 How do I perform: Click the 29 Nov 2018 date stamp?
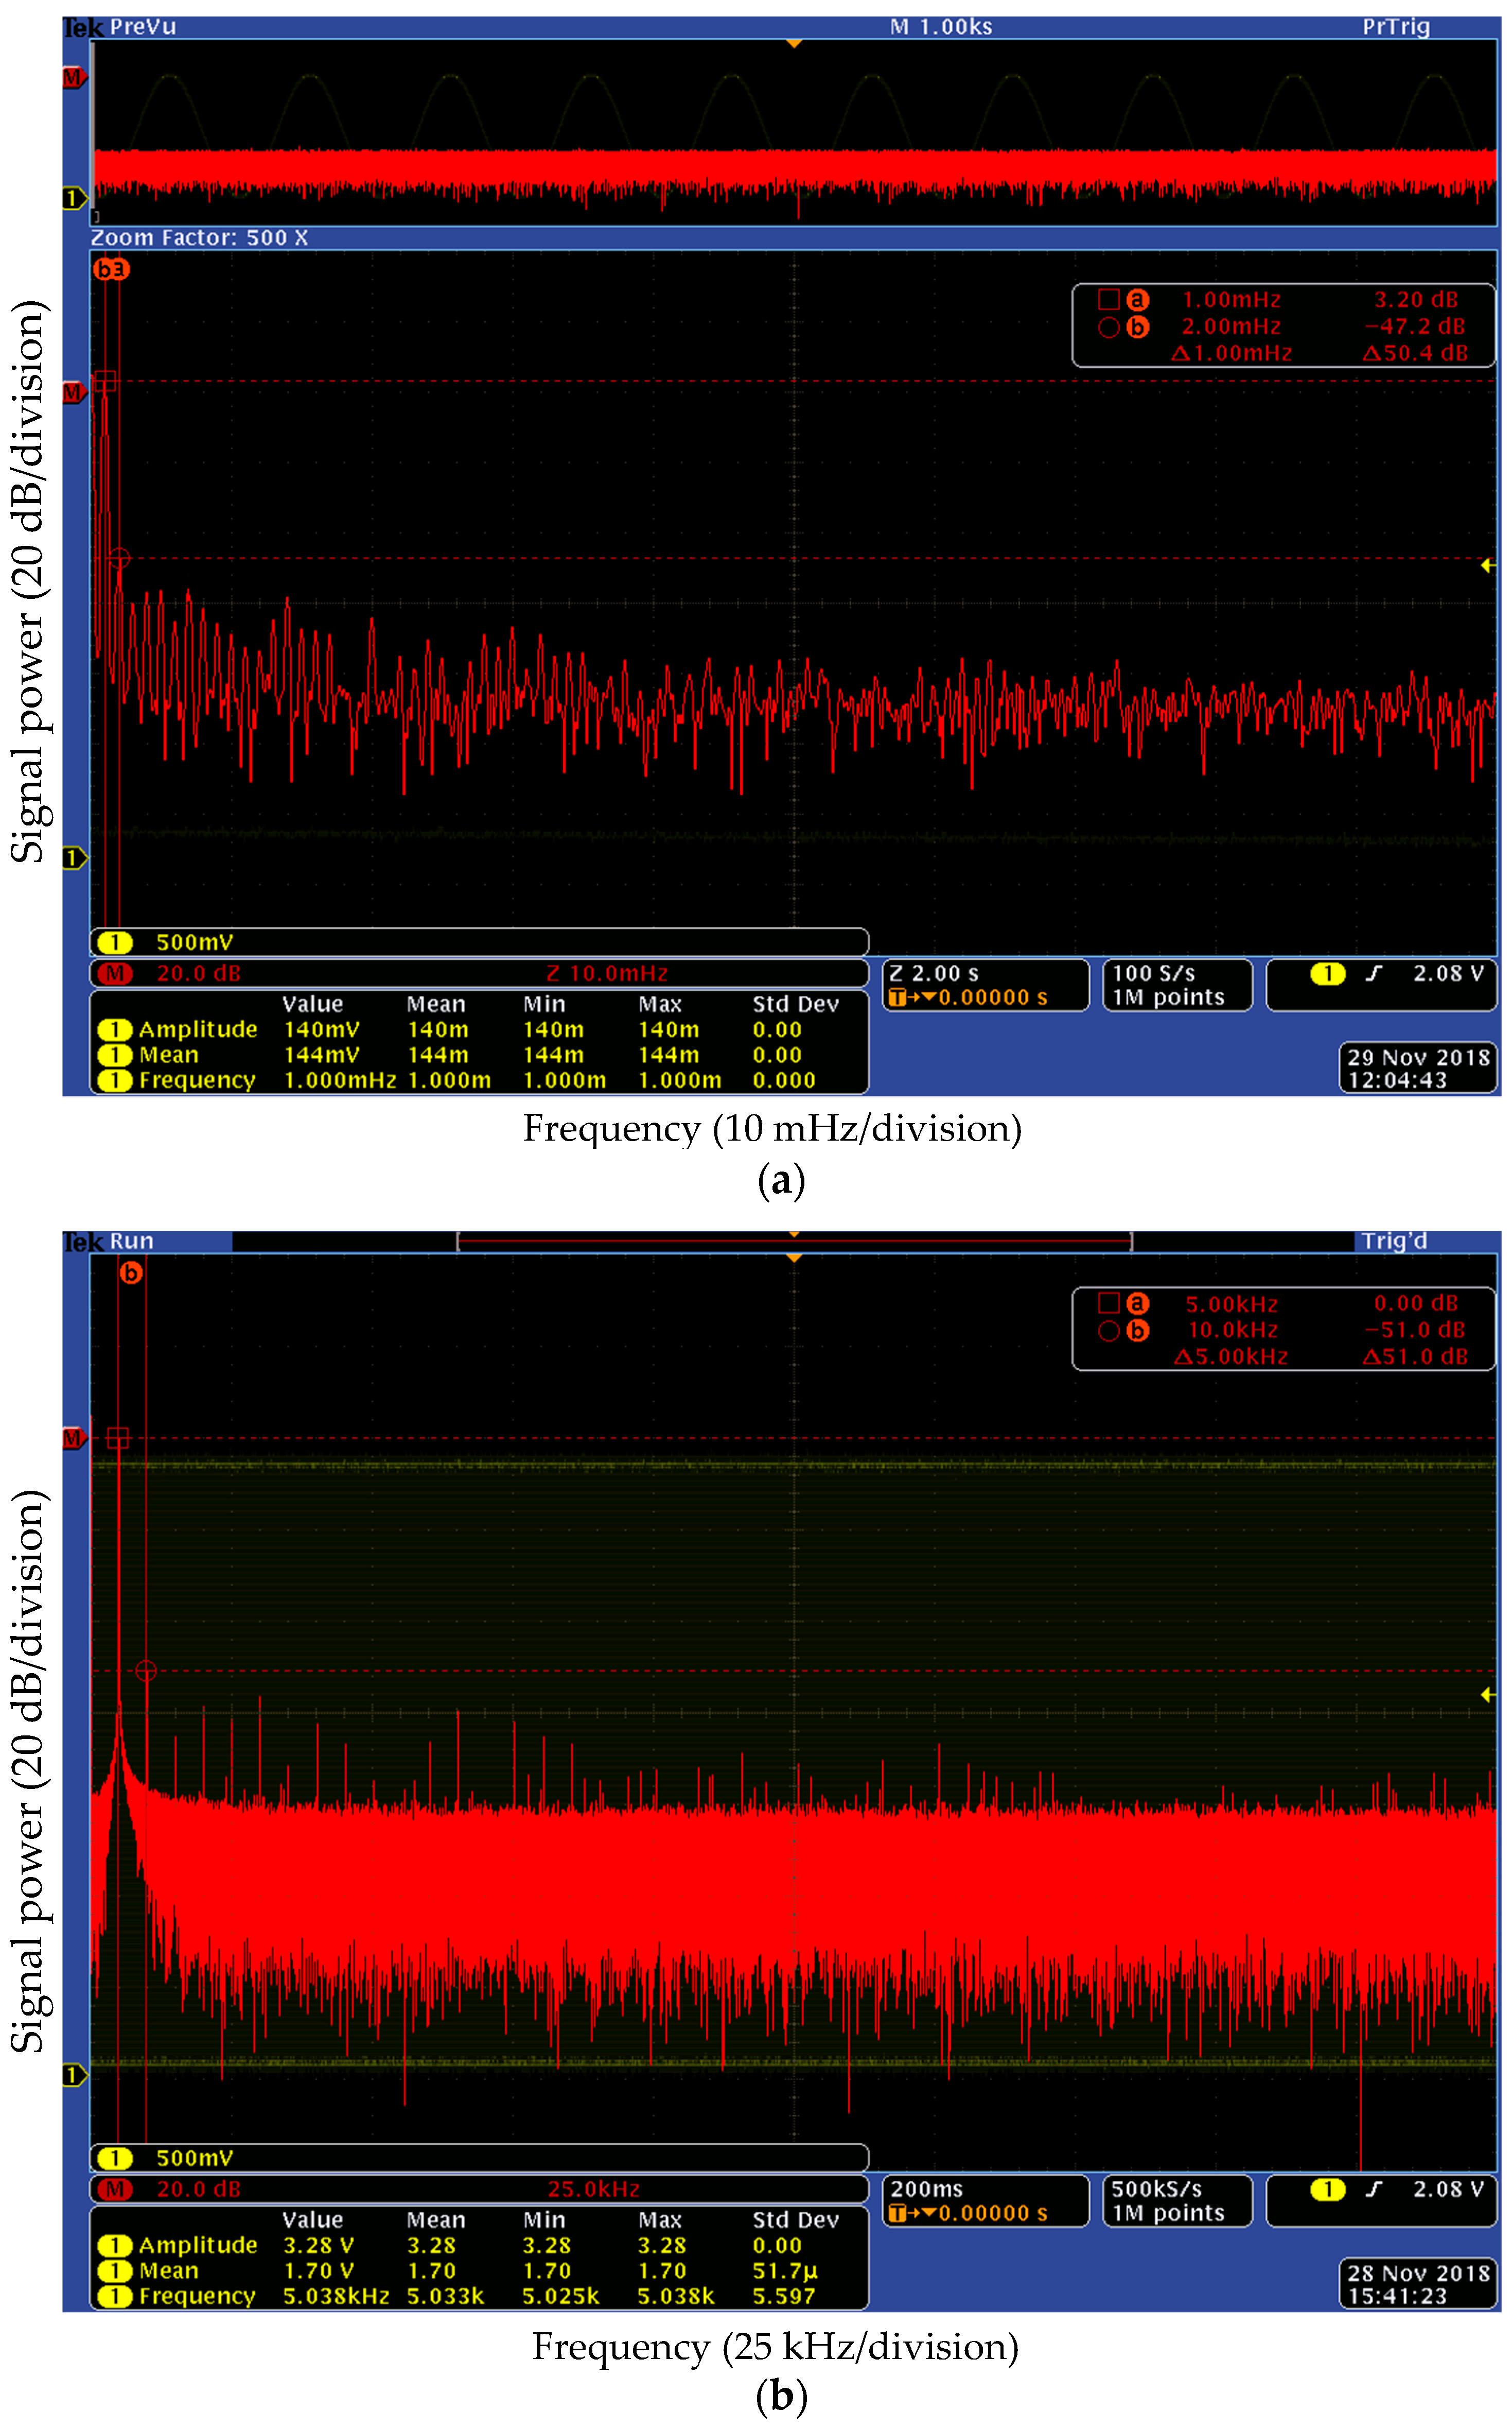1418,1057
